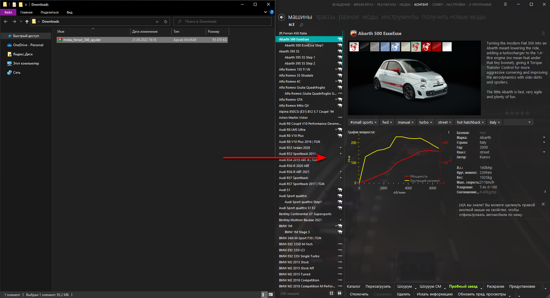Open the РАЗНОЕ tab

coord(349,17)
